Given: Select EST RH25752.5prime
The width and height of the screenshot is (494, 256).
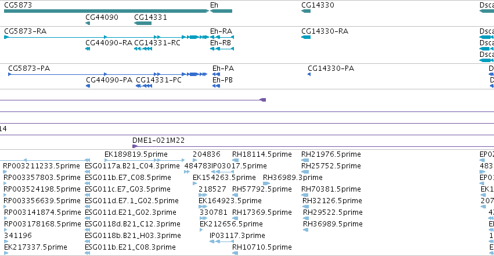Looking at the screenshot, I should tap(331, 166).
